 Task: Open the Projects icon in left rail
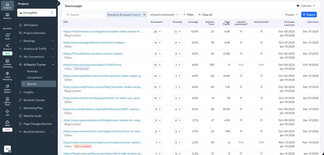click(7, 6)
